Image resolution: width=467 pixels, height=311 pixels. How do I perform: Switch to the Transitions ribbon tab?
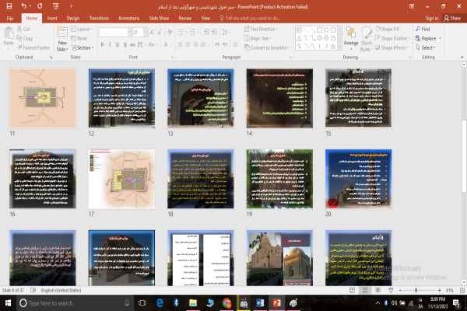coord(99,16)
